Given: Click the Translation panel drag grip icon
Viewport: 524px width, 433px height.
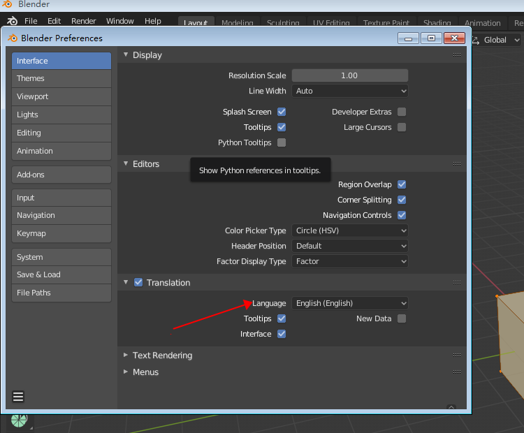Looking at the screenshot, I should pos(456,283).
